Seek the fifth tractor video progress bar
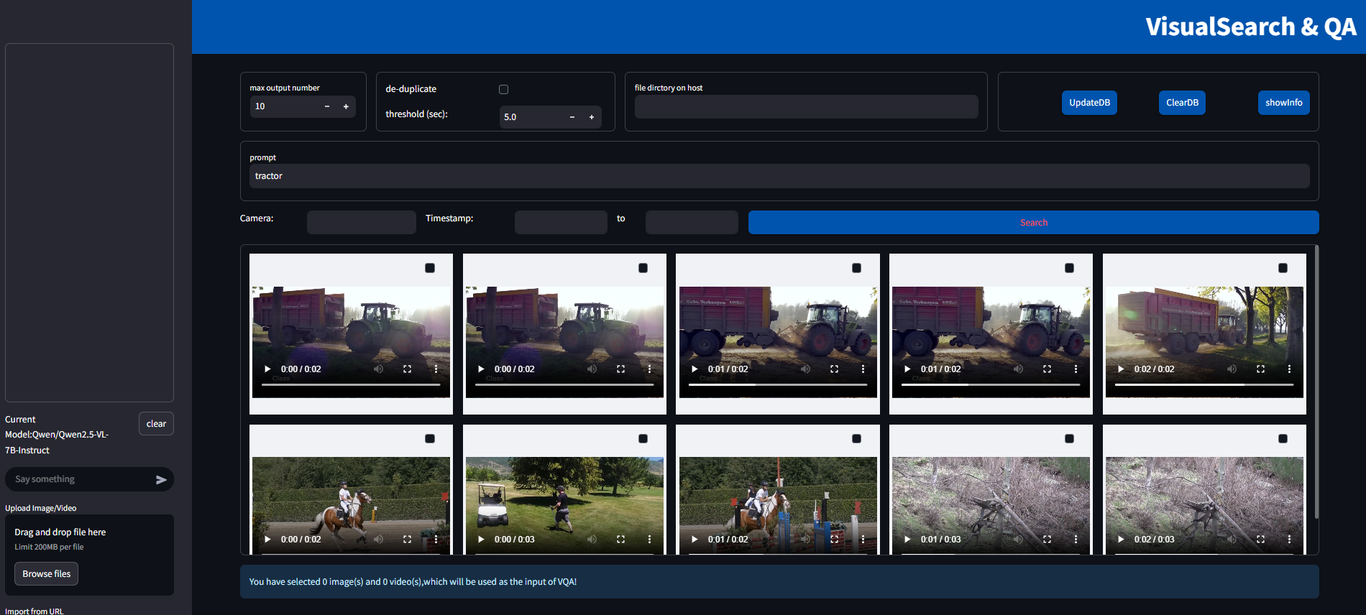The width and height of the screenshot is (1366, 615). pyautogui.click(x=1204, y=385)
